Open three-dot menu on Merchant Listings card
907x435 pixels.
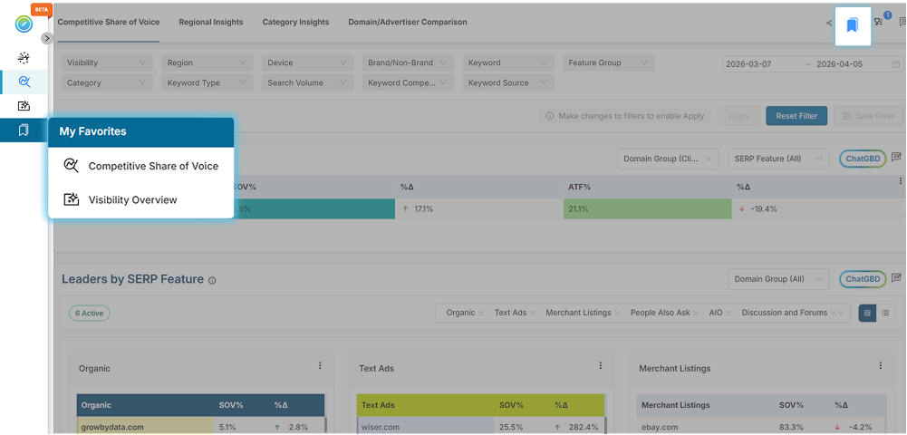click(880, 366)
